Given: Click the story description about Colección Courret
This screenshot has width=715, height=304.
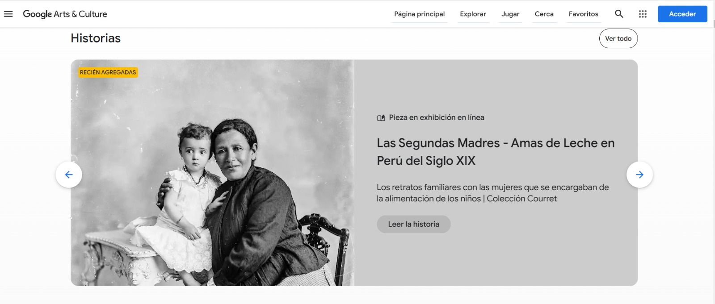Looking at the screenshot, I should coord(492,193).
